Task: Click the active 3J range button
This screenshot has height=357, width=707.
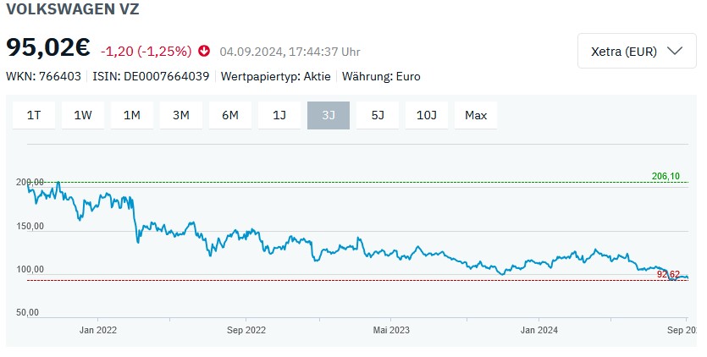Action: (x=329, y=115)
